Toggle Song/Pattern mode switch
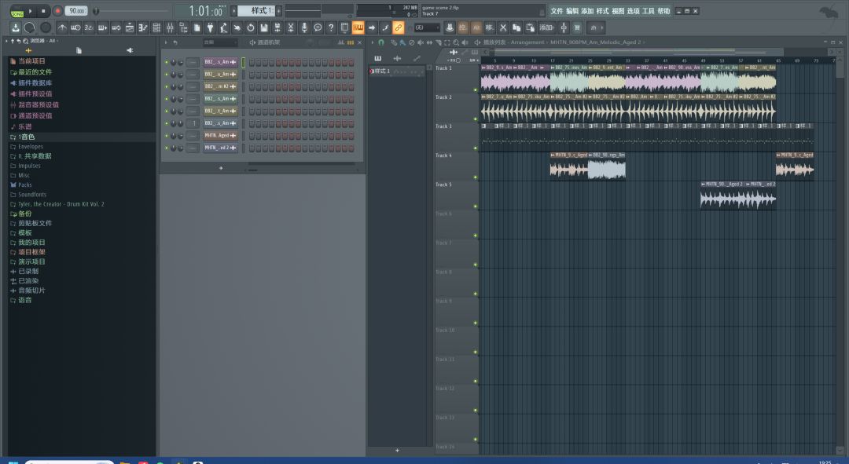The image size is (849, 464). [17, 11]
